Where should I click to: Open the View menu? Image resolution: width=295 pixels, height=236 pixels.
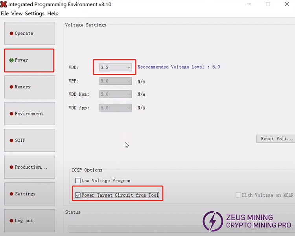[17, 13]
